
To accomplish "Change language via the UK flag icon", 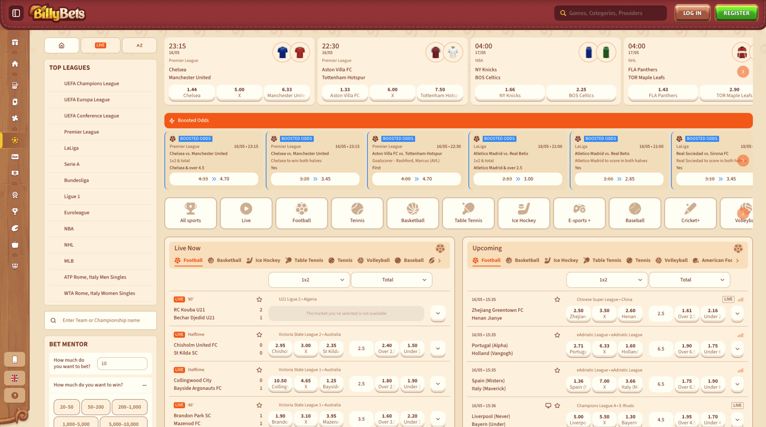I will (x=15, y=378).
